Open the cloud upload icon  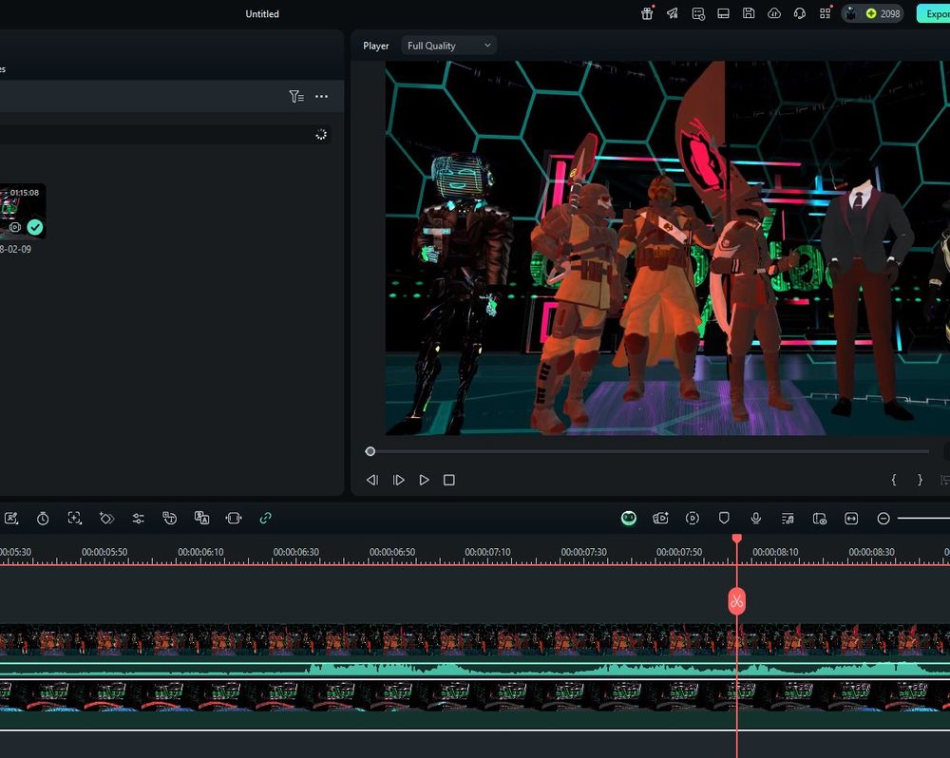(774, 13)
